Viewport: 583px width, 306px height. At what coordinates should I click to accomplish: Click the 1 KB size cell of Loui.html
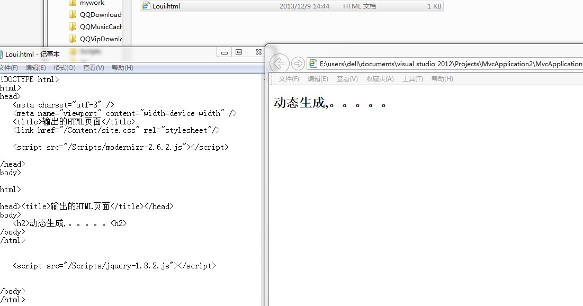[x=434, y=6]
